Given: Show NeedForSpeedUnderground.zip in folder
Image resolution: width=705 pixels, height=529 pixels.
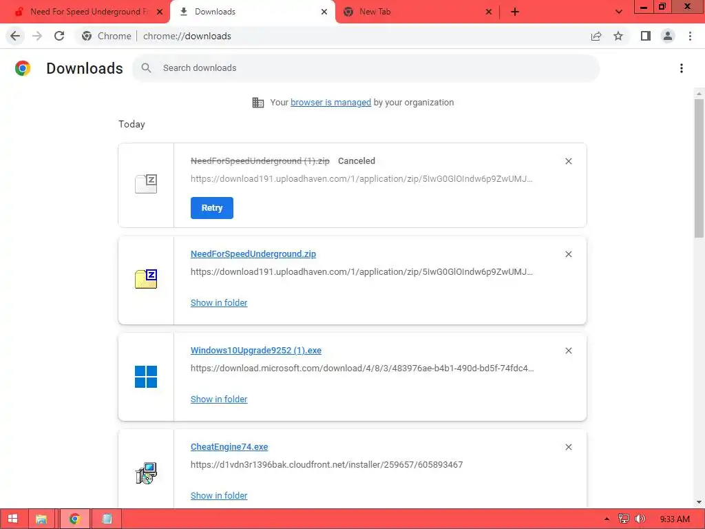Looking at the screenshot, I should 219,303.
